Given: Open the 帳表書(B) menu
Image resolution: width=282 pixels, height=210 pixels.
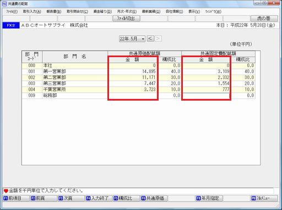Looking at the screenshot, I should (54, 12).
